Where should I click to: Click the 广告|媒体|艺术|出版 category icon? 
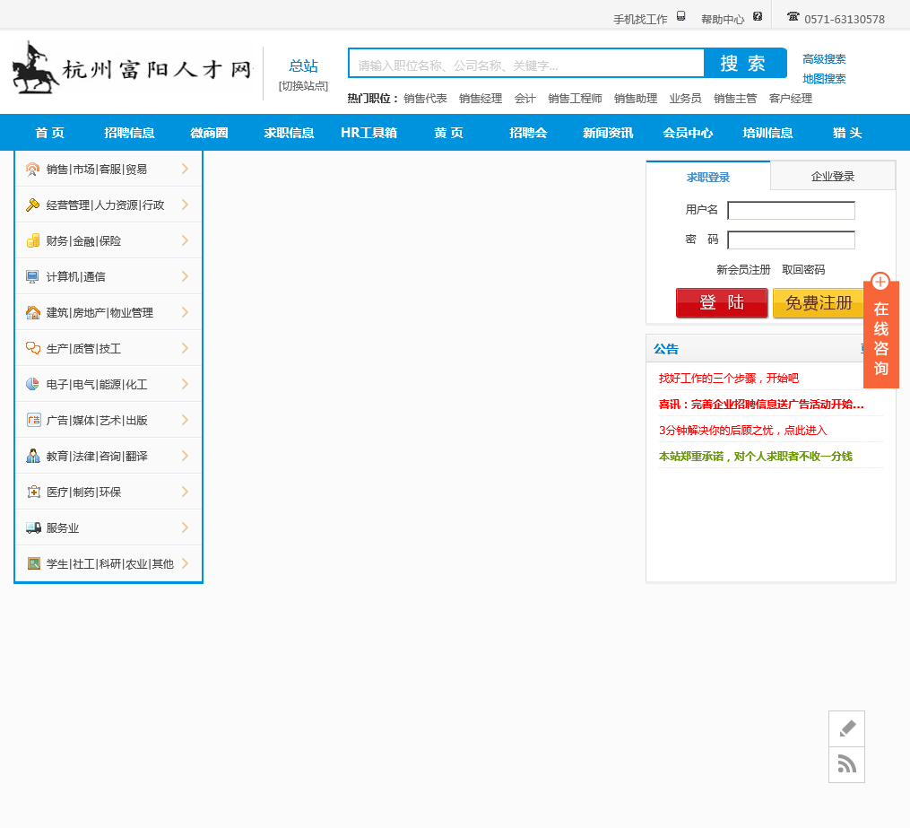[33, 421]
